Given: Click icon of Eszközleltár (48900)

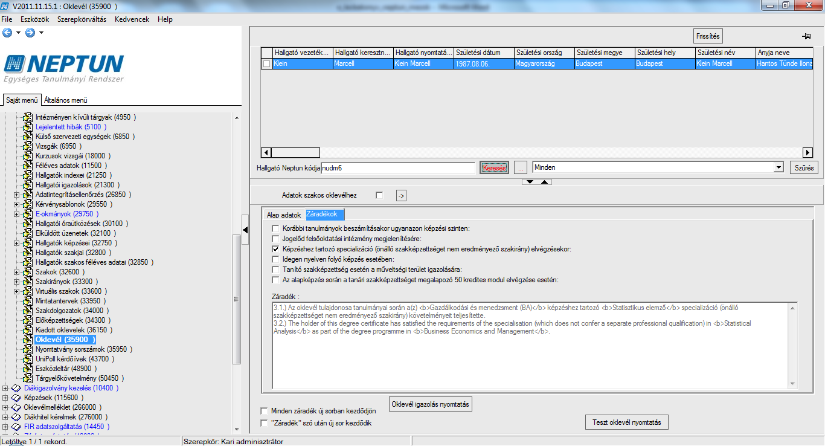Looking at the screenshot, I should (x=28, y=369).
